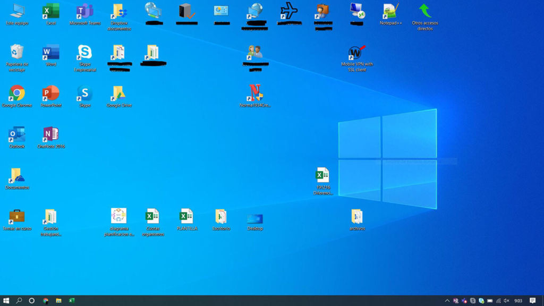
Task: Open the Windows Start menu
Action: [6, 301]
